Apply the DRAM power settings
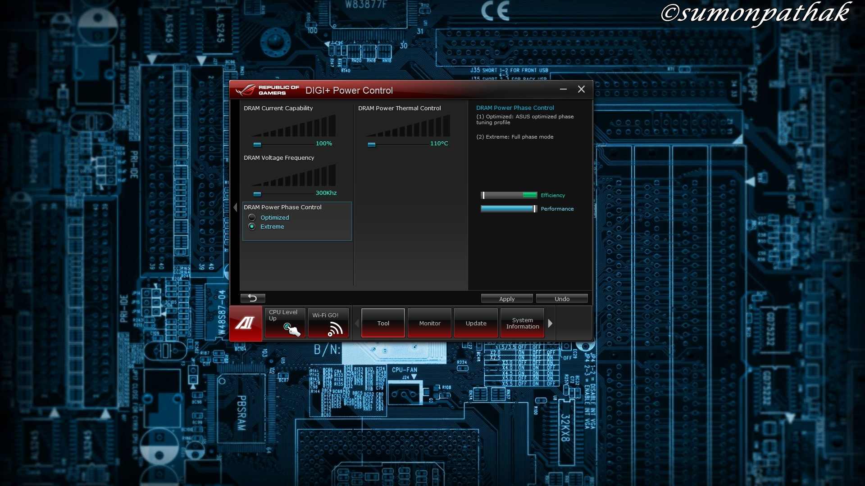Viewport: 865px width, 486px height. click(x=507, y=299)
